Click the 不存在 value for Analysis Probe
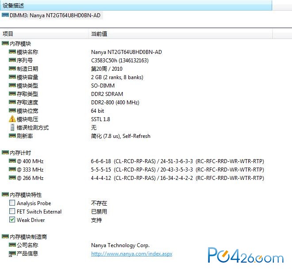Screen dimensions: 292x271 pos(99,203)
